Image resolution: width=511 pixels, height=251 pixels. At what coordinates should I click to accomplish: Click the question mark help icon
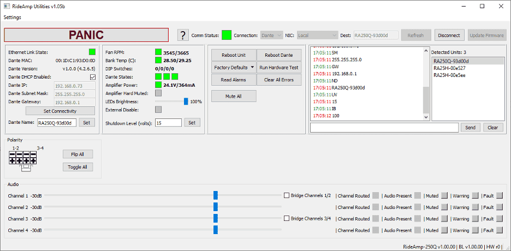(x=183, y=35)
